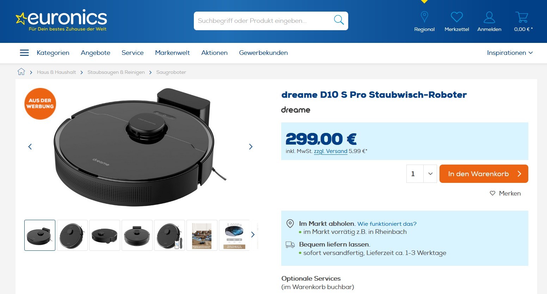The height and width of the screenshot is (294, 547).
Task: Click the euronics logo
Action: coord(61,21)
